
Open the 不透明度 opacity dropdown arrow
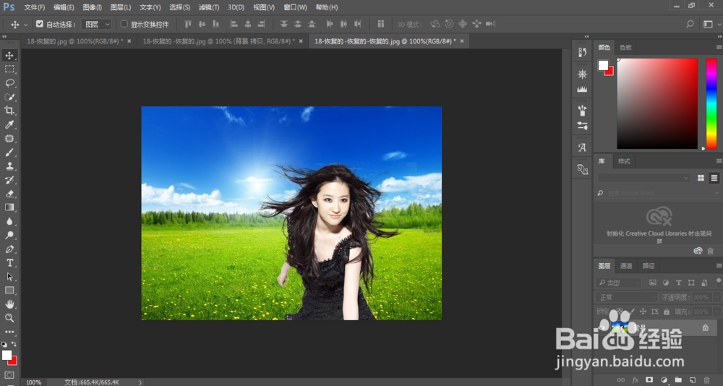coord(717,298)
